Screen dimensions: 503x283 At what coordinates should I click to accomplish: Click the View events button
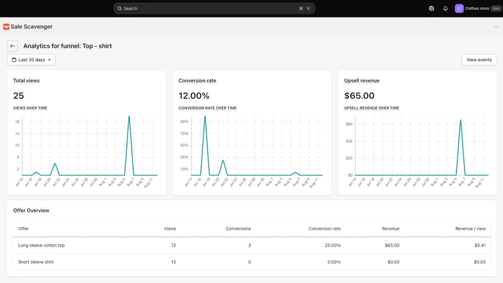[479, 60]
